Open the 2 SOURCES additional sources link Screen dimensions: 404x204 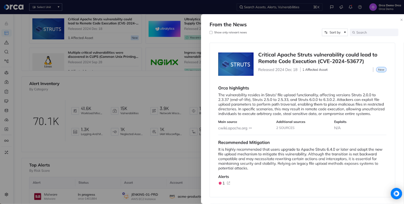point(285,128)
